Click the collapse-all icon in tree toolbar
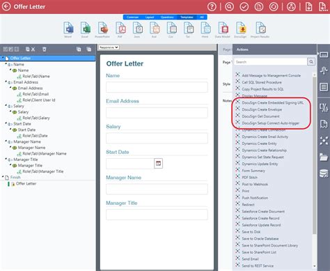Image resolution: width=330 pixels, height=271 pixels. click(x=89, y=49)
